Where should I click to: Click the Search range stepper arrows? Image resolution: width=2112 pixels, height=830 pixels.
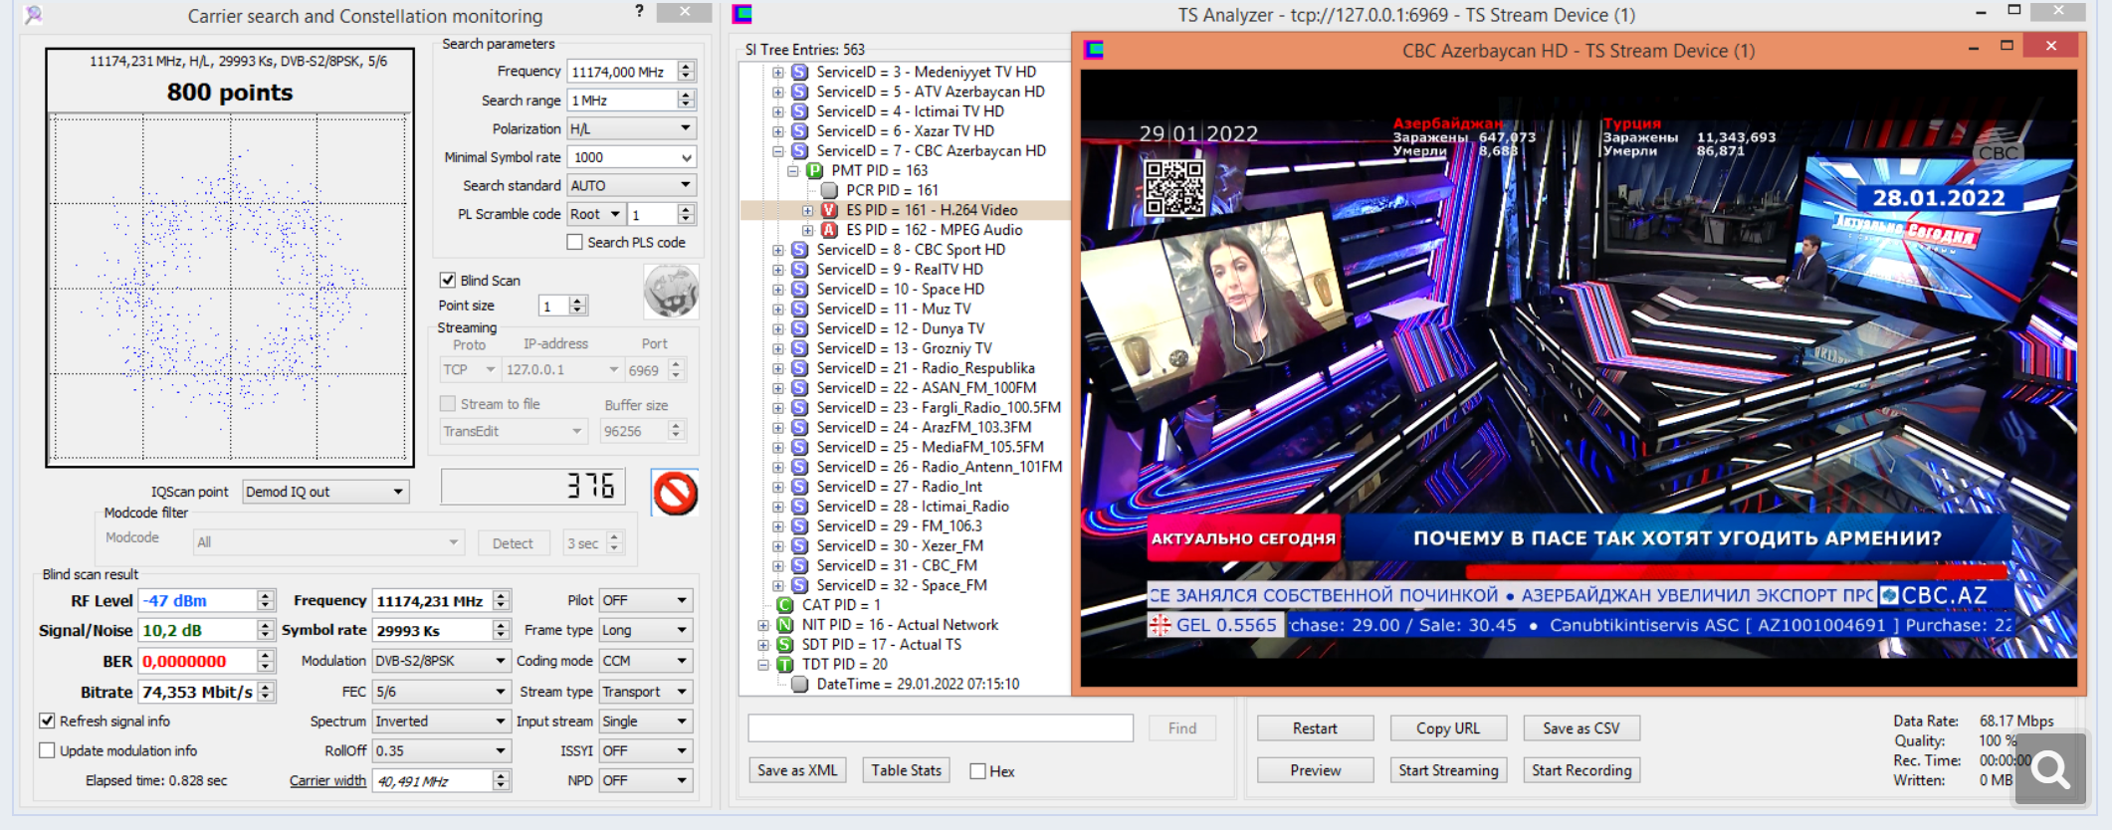[686, 100]
